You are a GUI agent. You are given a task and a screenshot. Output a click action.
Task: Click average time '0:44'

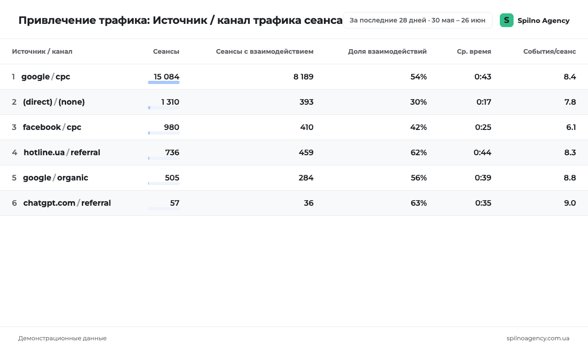click(x=482, y=152)
